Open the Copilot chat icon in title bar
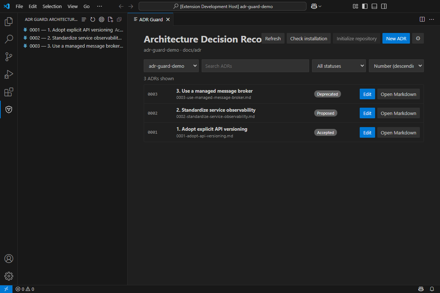Image resolution: width=440 pixels, height=293 pixels. coord(314,6)
